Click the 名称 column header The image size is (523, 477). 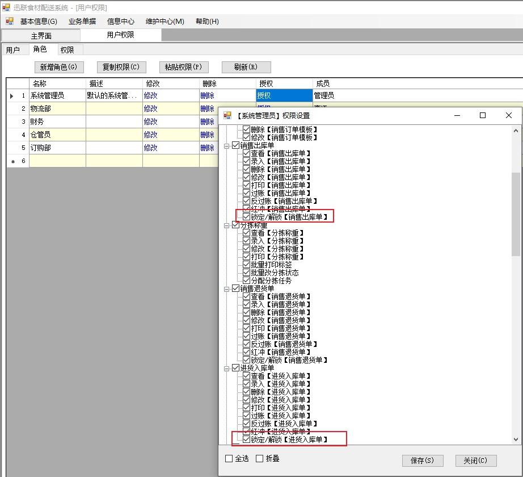point(57,83)
